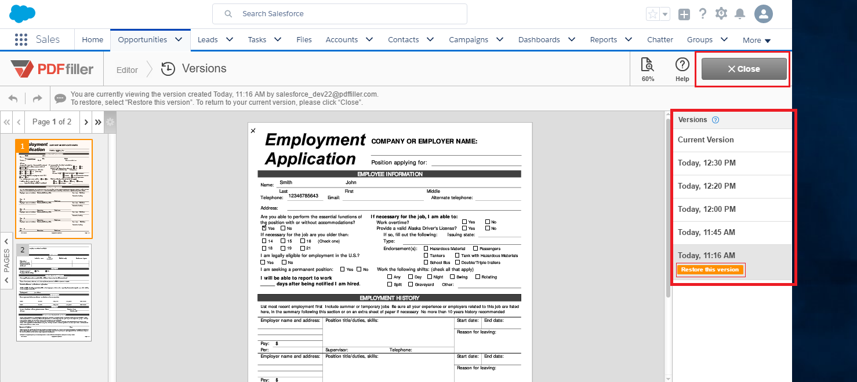Open the Leads tab
Viewport: 857px width, 382px height.
pos(208,40)
